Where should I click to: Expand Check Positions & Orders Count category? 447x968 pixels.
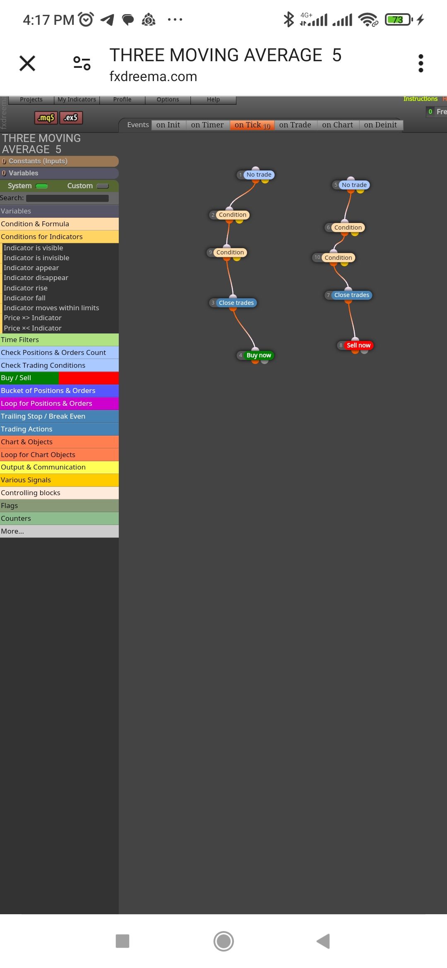[x=59, y=352]
